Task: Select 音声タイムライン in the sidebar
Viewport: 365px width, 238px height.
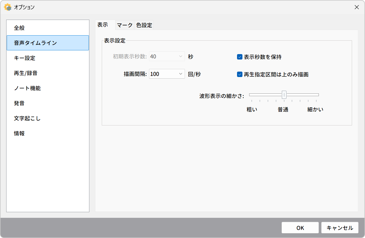Action: [x=48, y=43]
